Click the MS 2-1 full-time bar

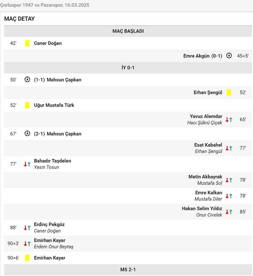pos(128,270)
